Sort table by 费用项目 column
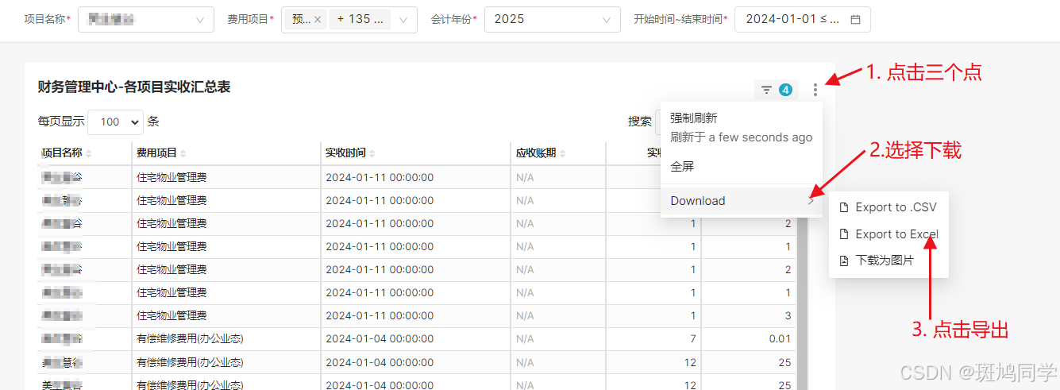This screenshot has width=1060, height=390. coord(183,153)
